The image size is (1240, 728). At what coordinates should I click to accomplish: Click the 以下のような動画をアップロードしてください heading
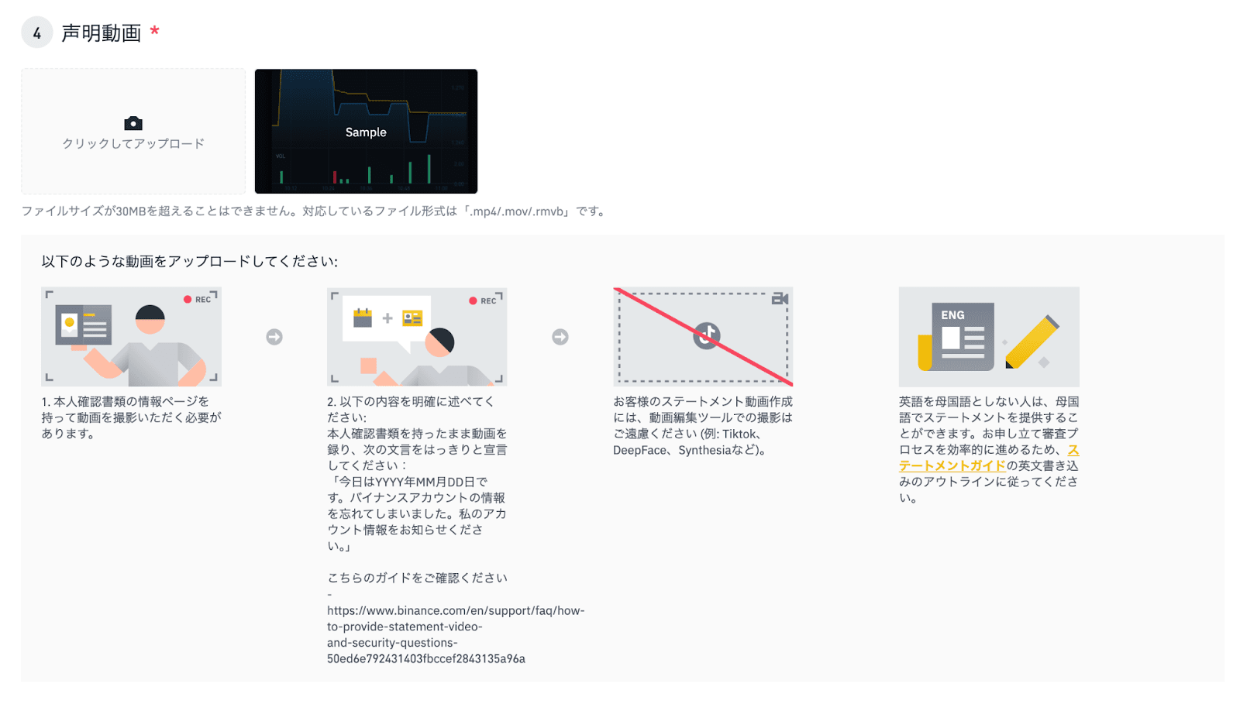(x=190, y=261)
